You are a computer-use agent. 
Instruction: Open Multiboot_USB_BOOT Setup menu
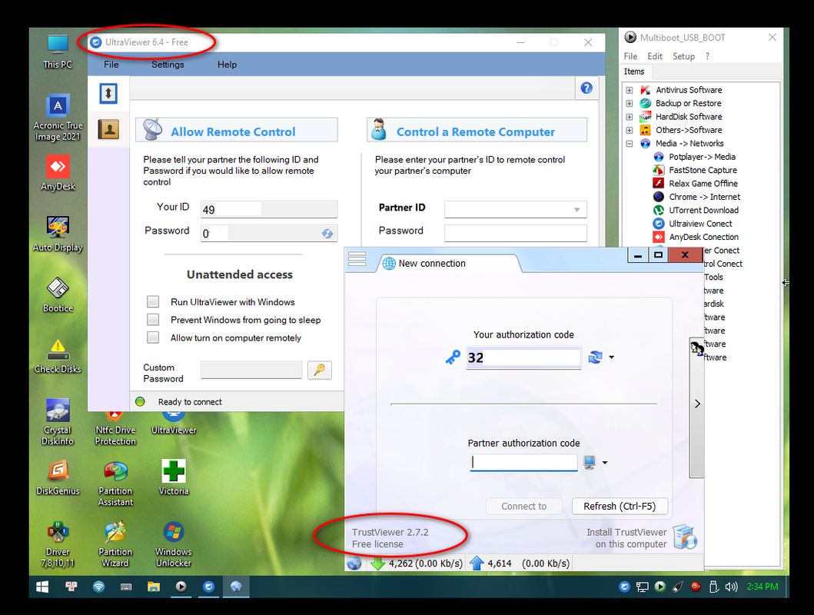[683, 56]
